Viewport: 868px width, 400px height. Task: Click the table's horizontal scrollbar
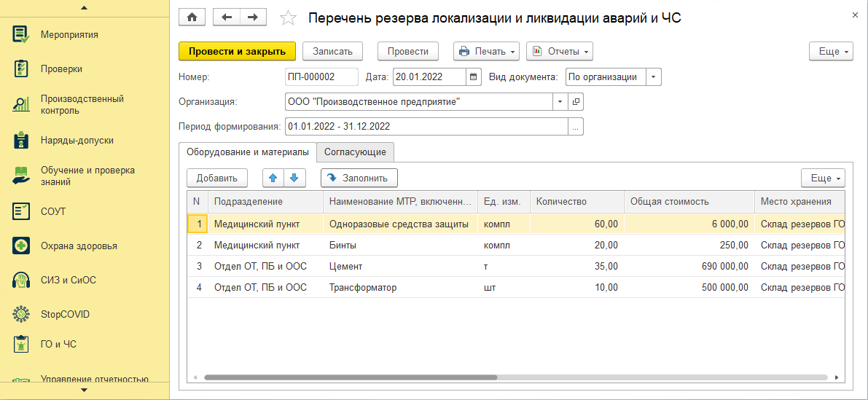point(351,377)
